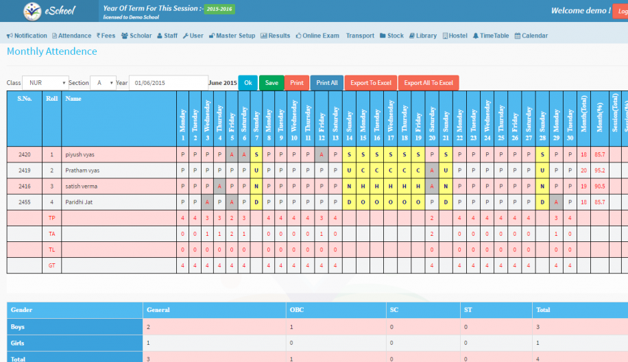Click the 2015-2016 session badge
This screenshot has width=628, height=362.
[219, 9]
